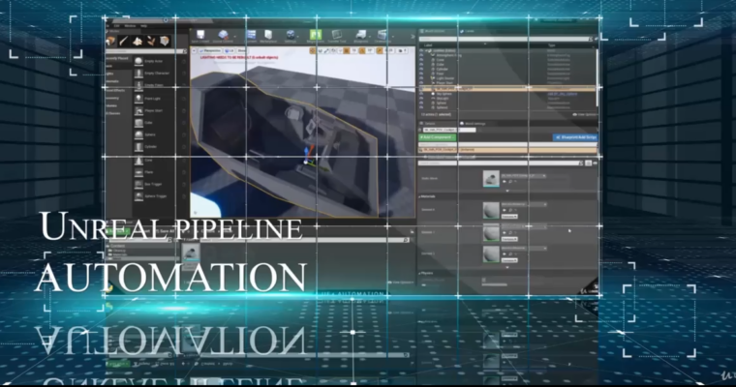Select the Paint mode brush icon
The image size is (736, 387).
(x=124, y=42)
